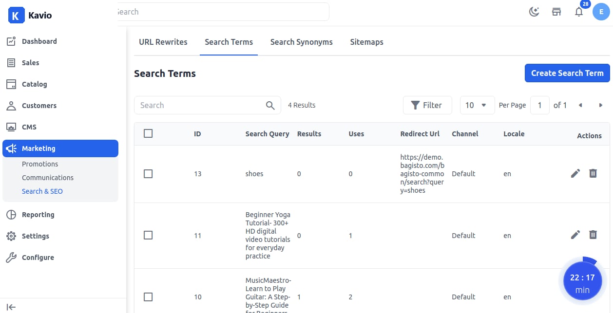Image resolution: width=613 pixels, height=313 pixels.
Task: Click the Kavio logo icon
Action: (16, 15)
